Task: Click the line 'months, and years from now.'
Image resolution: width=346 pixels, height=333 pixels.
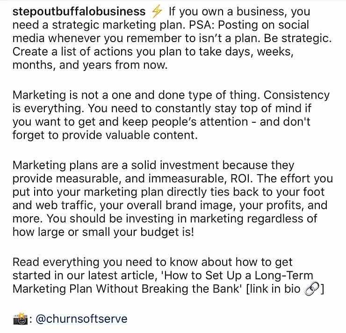Action: point(90,65)
